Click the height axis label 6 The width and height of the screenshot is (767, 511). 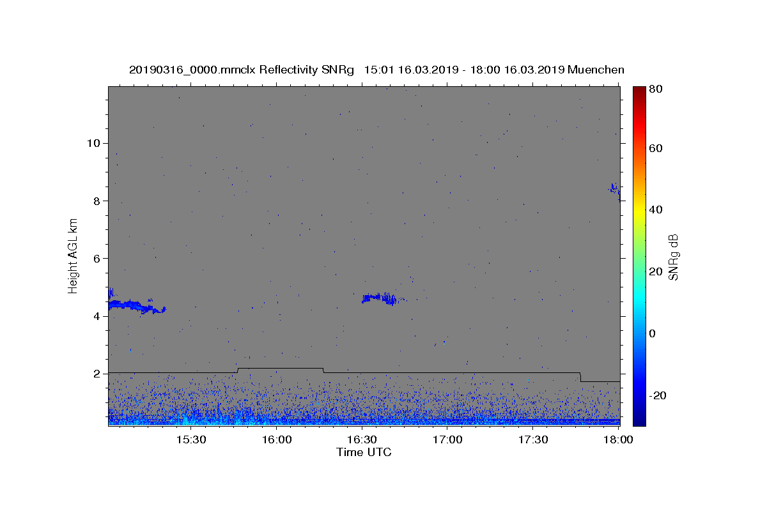pos(97,258)
